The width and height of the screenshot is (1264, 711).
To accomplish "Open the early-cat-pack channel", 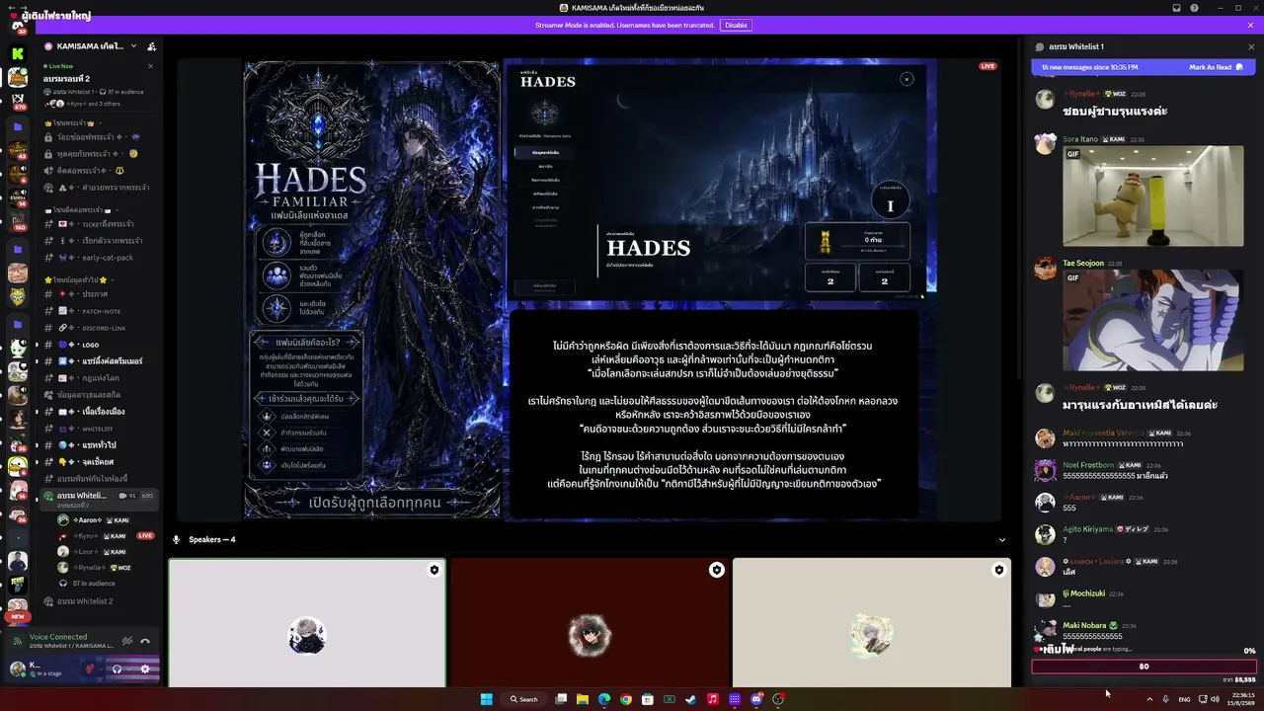I will pos(99,258).
